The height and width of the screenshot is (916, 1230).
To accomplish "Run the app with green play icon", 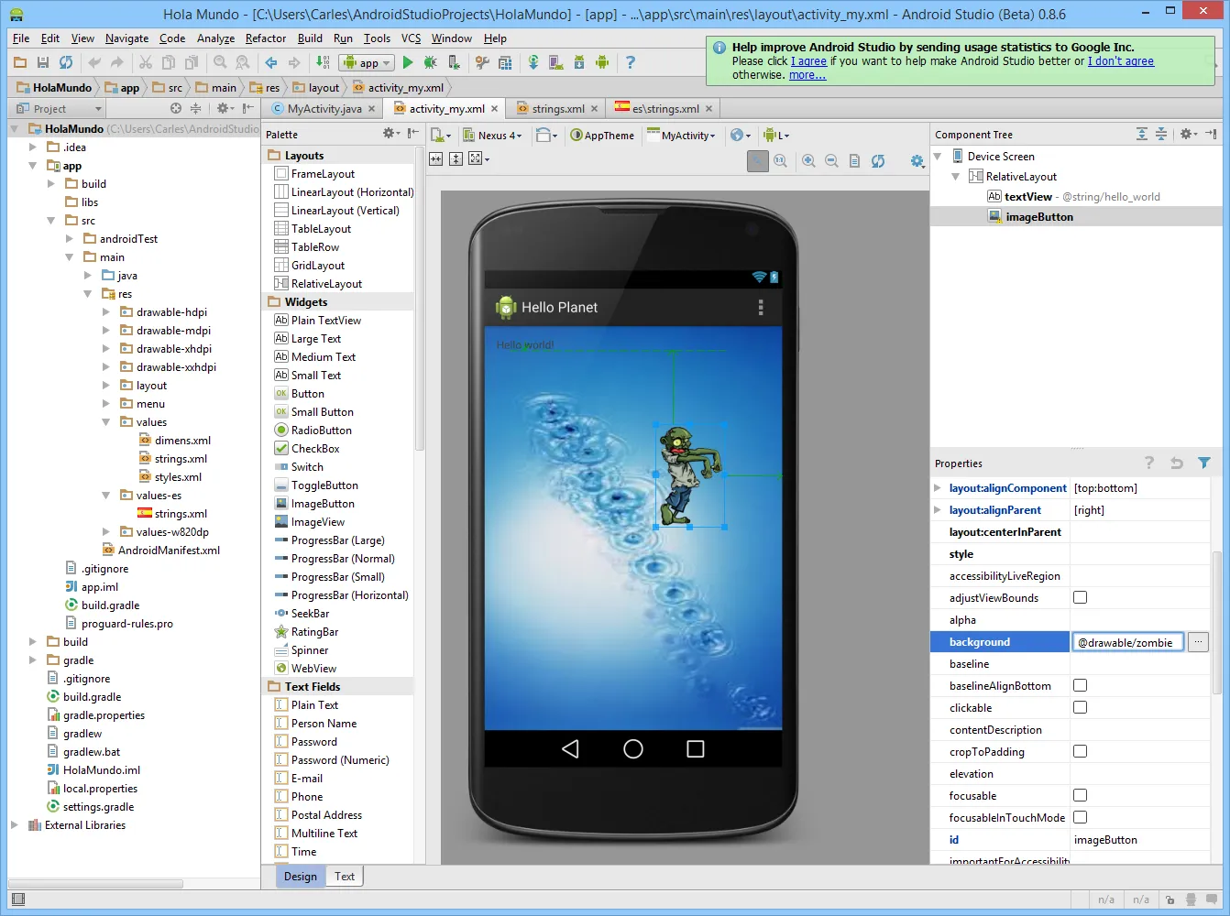I will [408, 62].
